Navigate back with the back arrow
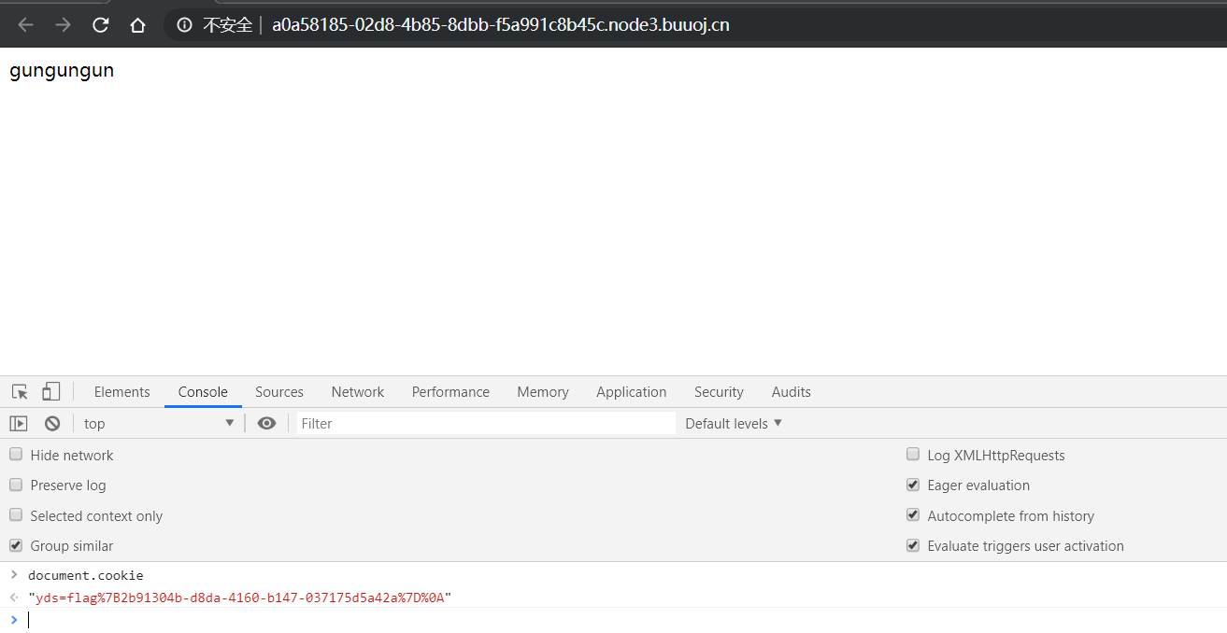Image resolution: width=1227 pixels, height=633 pixels. tap(25, 24)
